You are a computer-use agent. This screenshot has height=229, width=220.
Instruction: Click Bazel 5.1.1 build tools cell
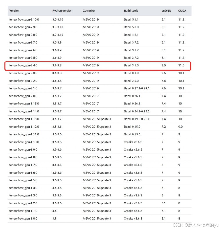[131, 19]
